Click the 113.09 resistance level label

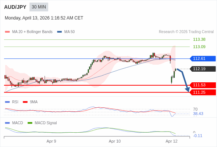point(199,47)
